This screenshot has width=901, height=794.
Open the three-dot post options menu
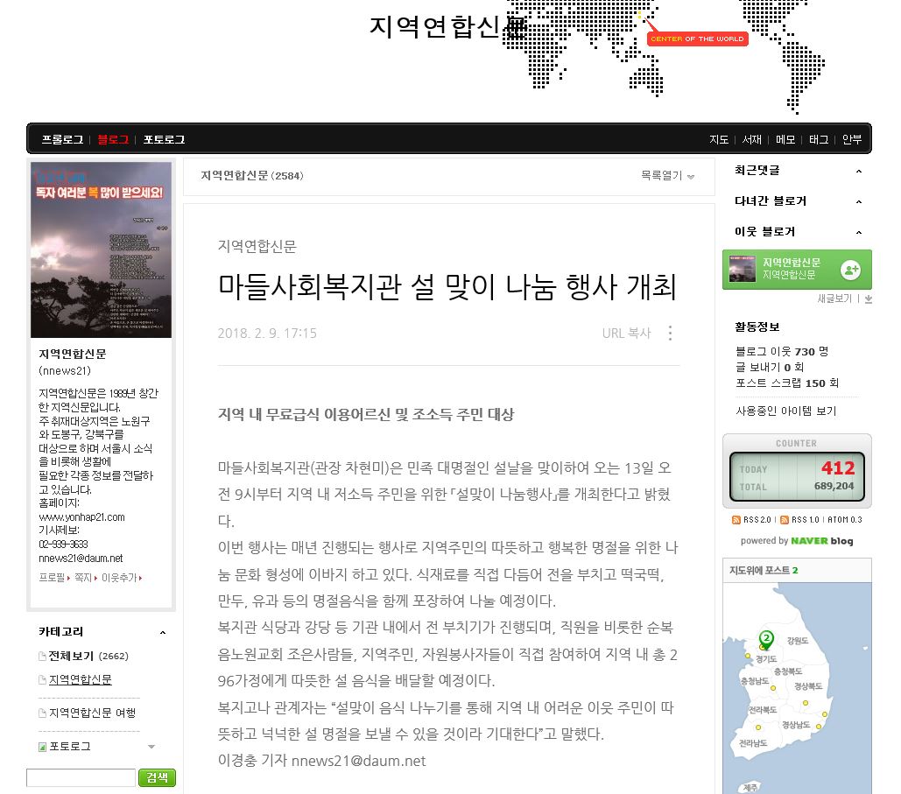point(670,334)
